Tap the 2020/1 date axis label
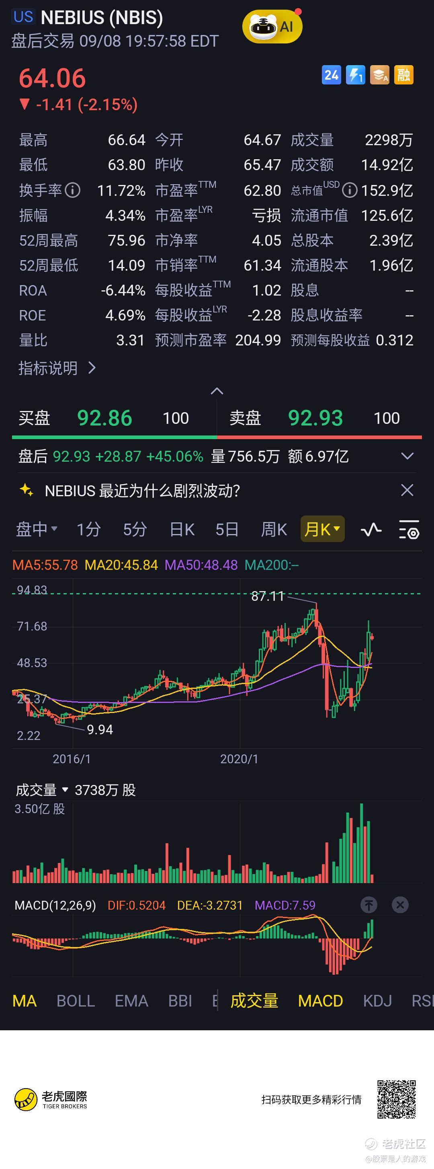Image resolution: width=434 pixels, height=1169 pixels. (239, 759)
